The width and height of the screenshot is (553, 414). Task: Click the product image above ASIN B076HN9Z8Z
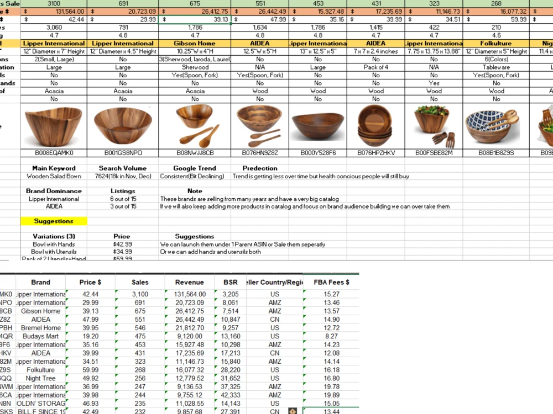[260, 126]
